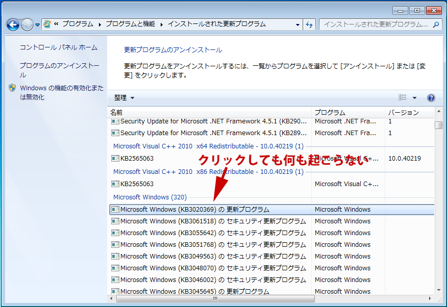Click the icon of the .NET KB290 update row
This screenshot has height=307, width=447.
pyautogui.click(x=115, y=121)
